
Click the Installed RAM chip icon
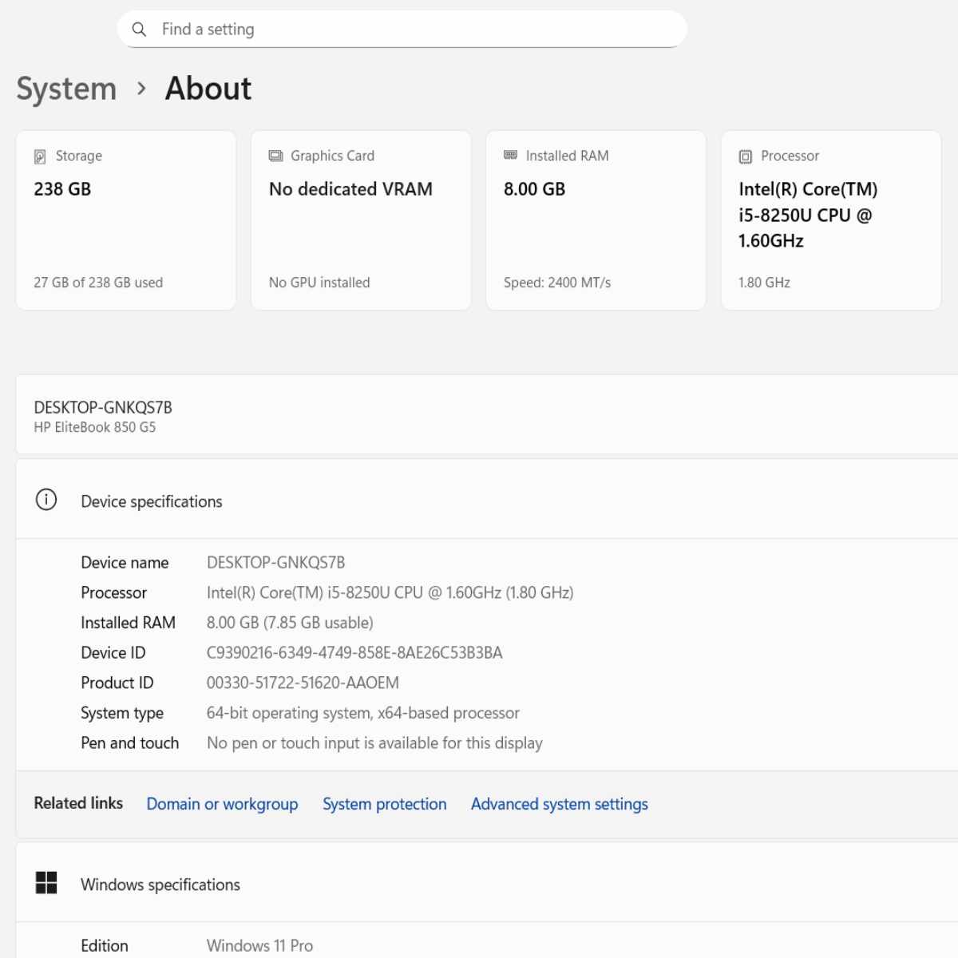click(x=510, y=155)
